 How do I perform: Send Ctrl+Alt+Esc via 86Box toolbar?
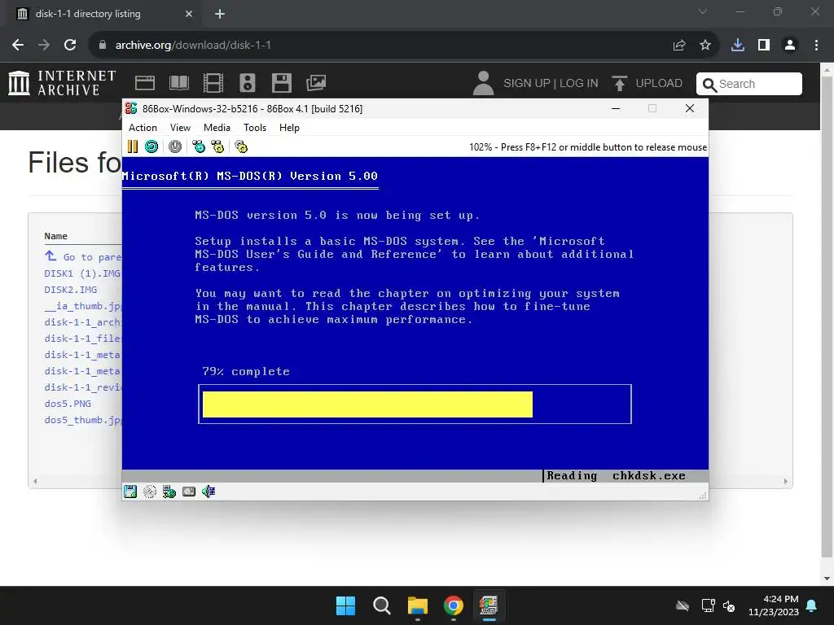click(x=217, y=146)
